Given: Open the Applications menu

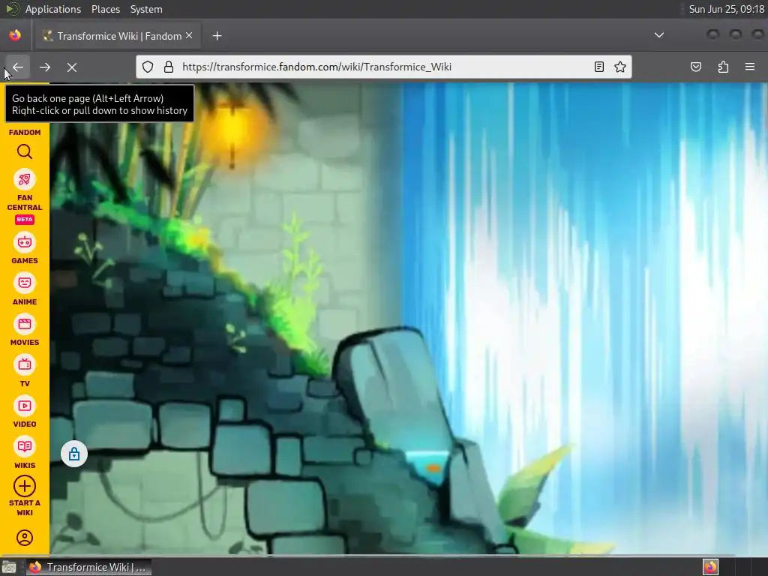Looking at the screenshot, I should tap(53, 9).
